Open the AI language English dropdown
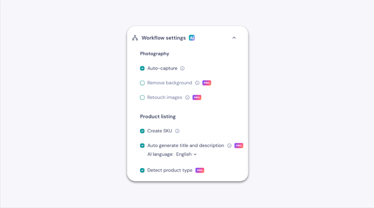 point(186,154)
